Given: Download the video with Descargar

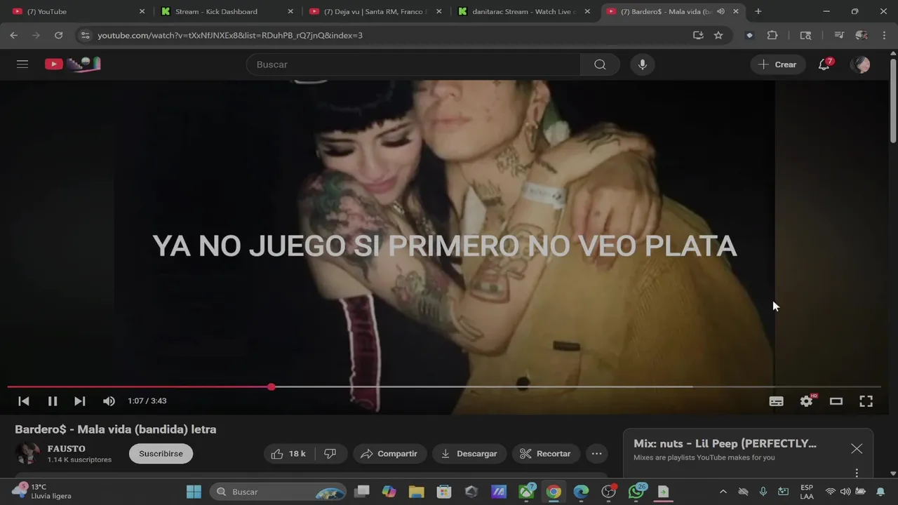Looking at the screenshot, I should (x=469, y=454).
